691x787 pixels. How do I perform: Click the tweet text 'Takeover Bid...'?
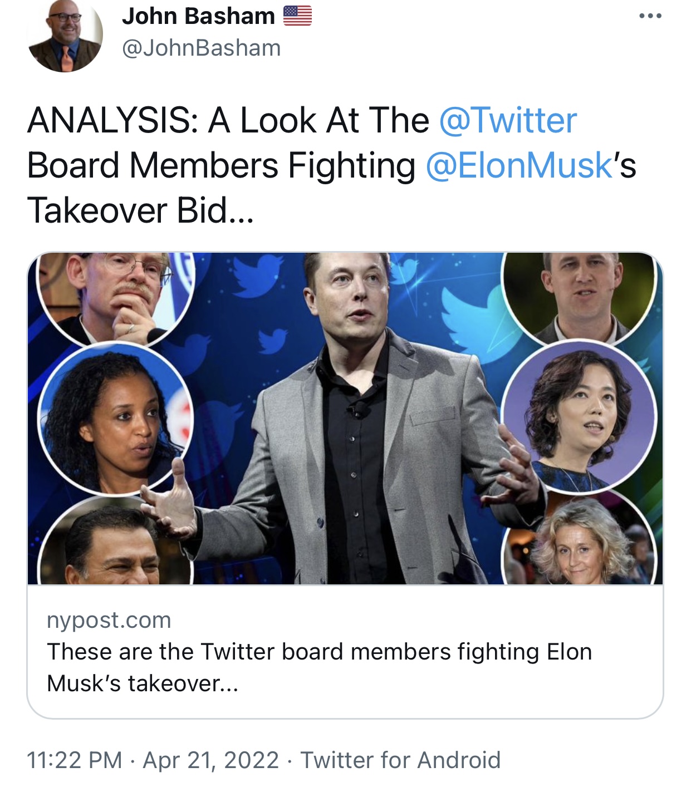(140, 210)
